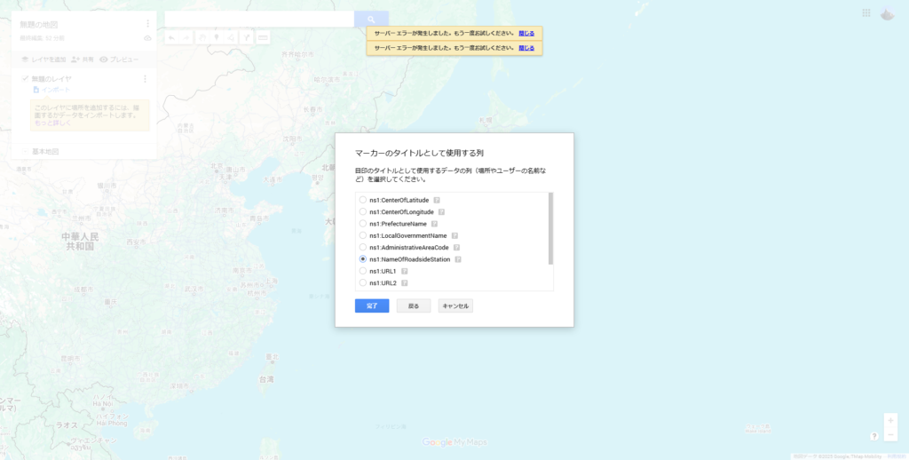Select the hand pan tool

click(202, 37)
